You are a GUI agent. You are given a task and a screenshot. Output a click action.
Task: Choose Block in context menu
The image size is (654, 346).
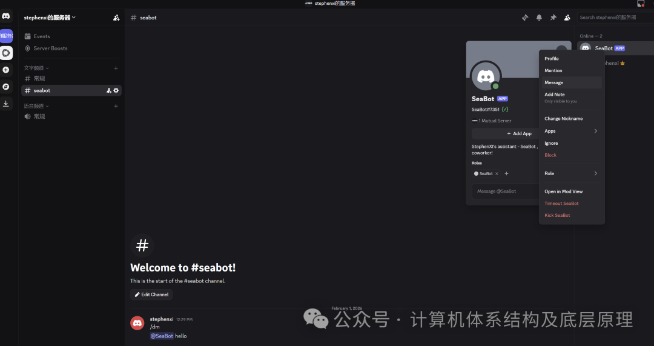click(x=572, y=155)
